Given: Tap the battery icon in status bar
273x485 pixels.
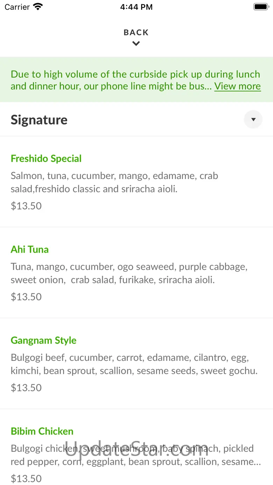Looking at the screenshot, I should pos(260,7).
